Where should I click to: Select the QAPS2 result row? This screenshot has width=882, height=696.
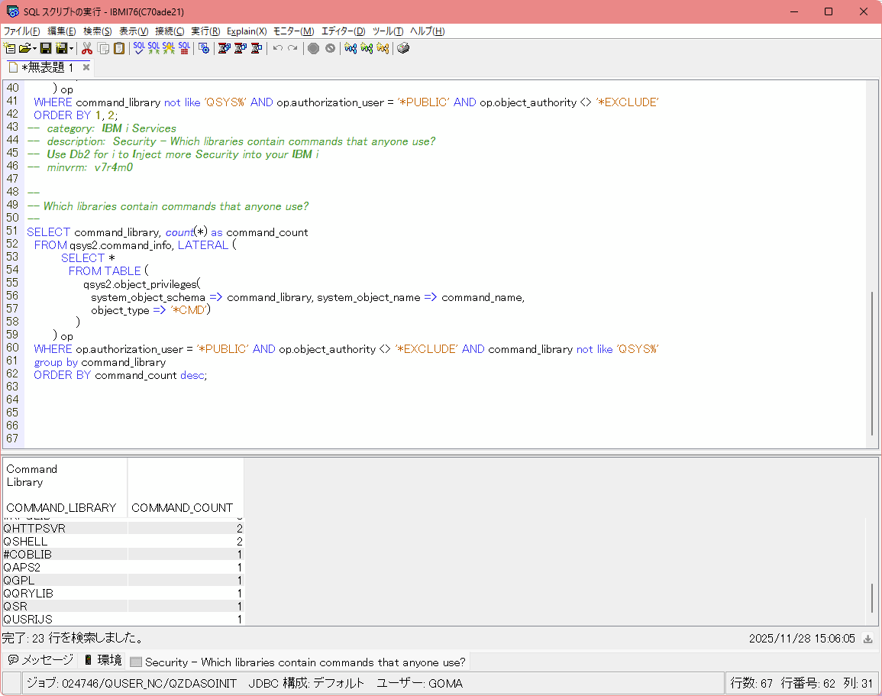click(123, 567)
